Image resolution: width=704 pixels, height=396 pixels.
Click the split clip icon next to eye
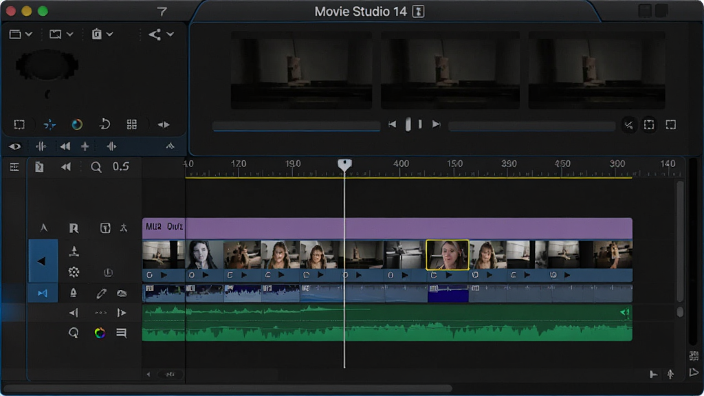coord(41,146)
